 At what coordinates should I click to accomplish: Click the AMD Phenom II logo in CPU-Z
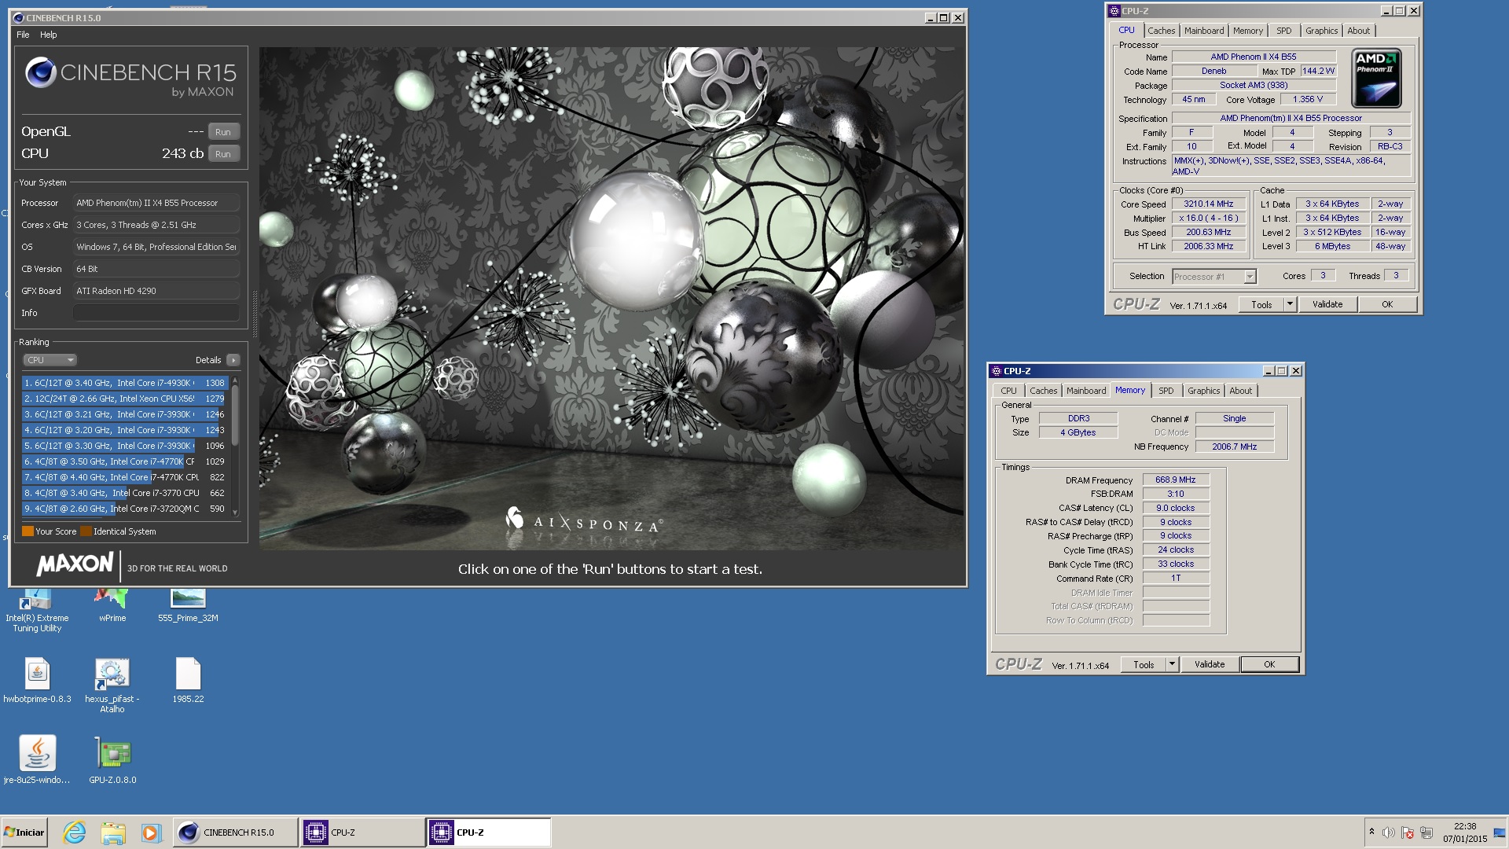[x=1376, y=78]
